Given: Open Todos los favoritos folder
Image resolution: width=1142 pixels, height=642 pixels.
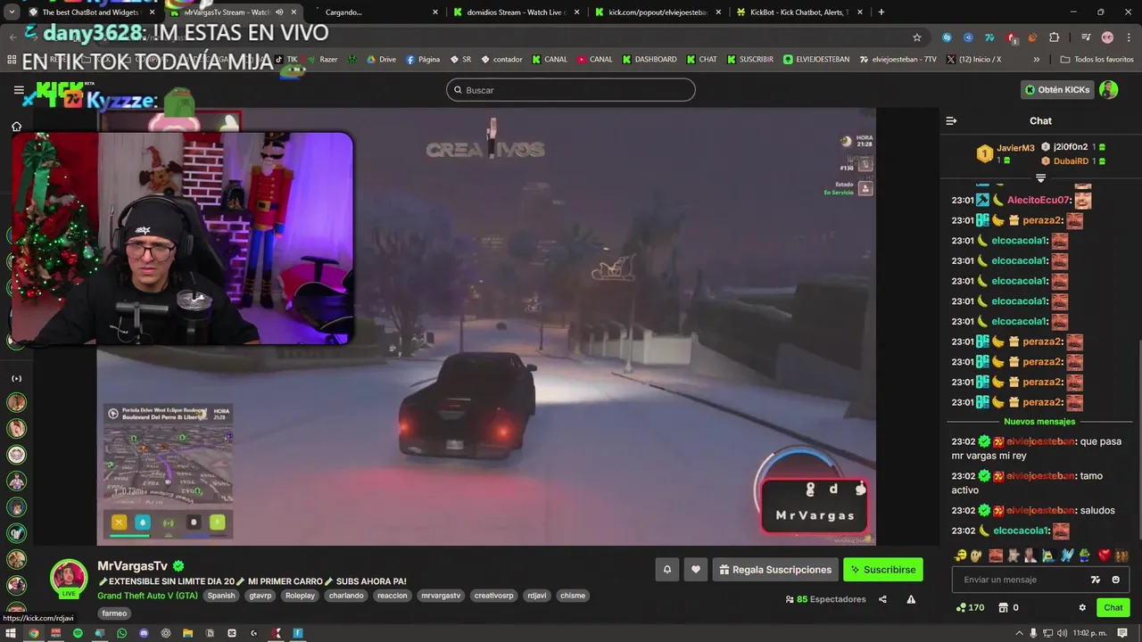Looking at the screenshot, I should (1096, 60).
